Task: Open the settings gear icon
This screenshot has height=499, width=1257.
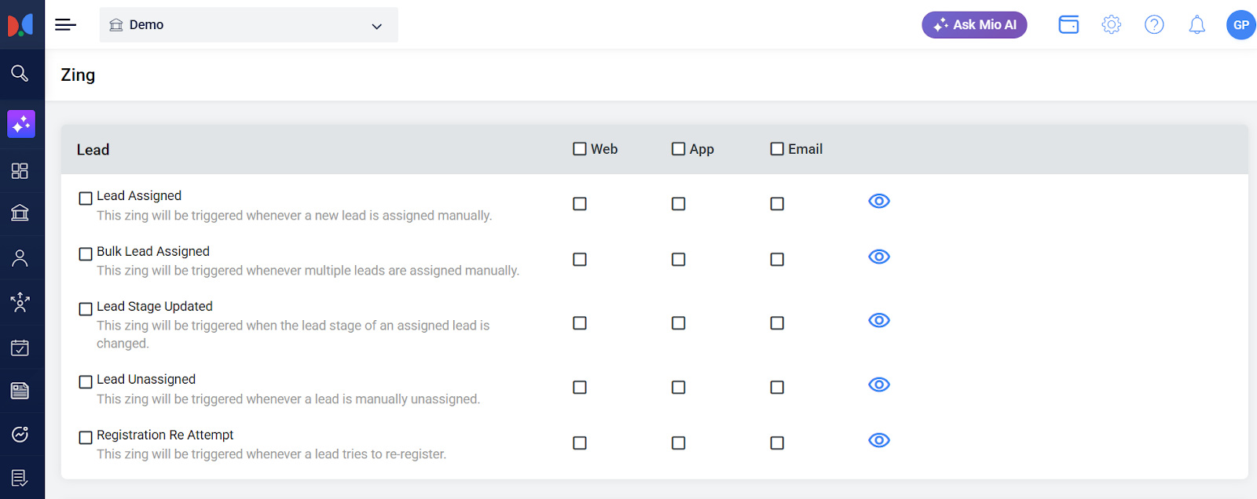Action: (1111, 25)
